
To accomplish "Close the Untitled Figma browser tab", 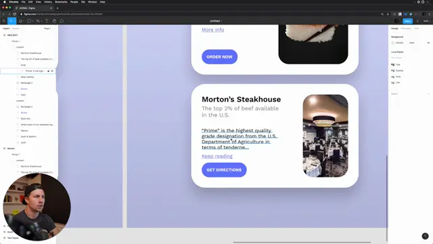I will tap(51, 8).
